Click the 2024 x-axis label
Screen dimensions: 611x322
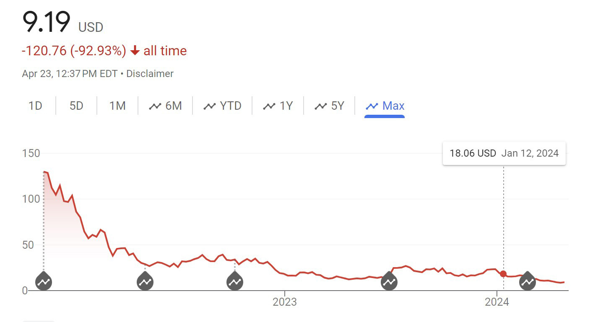(497, 301)
